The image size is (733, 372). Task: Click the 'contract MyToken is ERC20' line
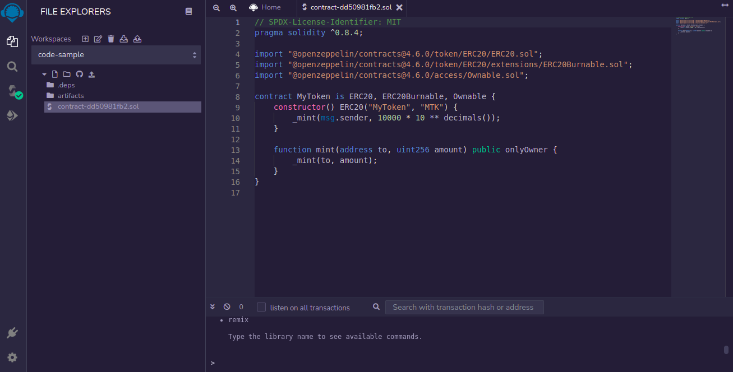tap(375, 96)
